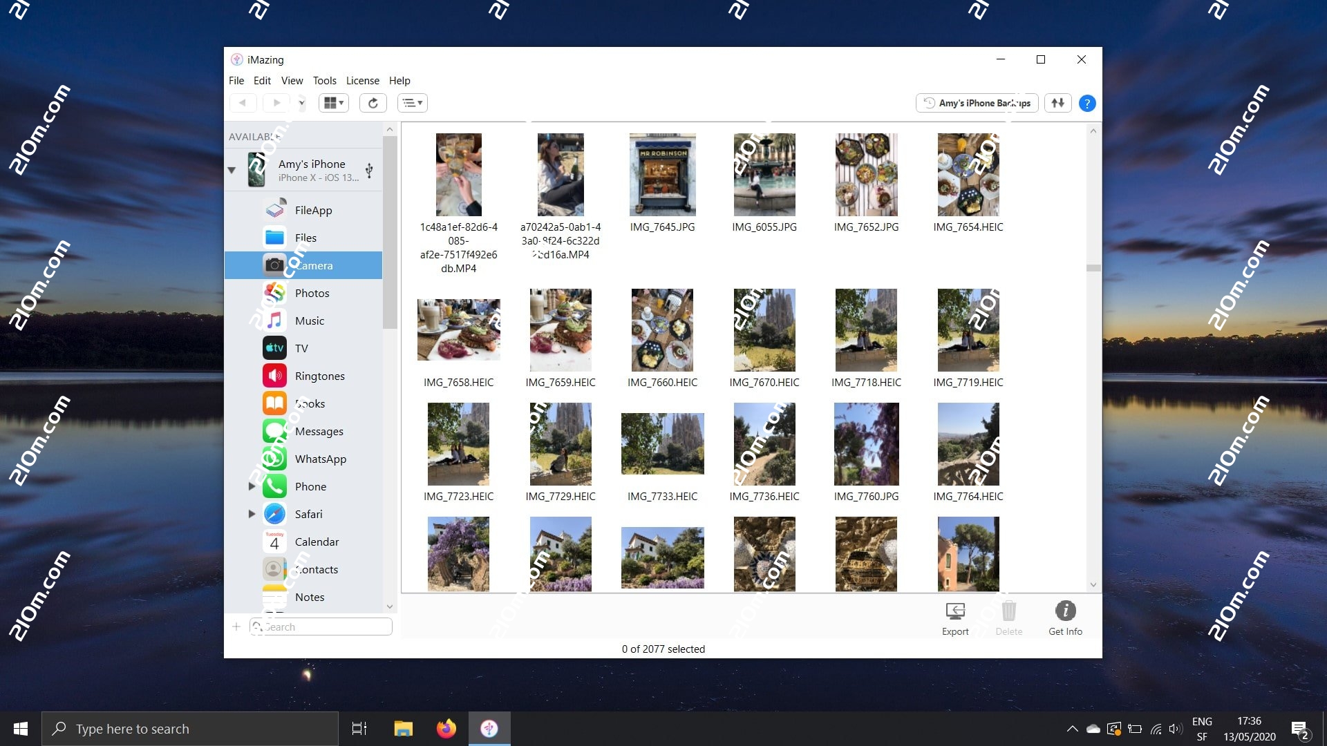Open the License menu
Image resolution: width=1327 pixels, height=746 pixels.
tap(362, 81)
